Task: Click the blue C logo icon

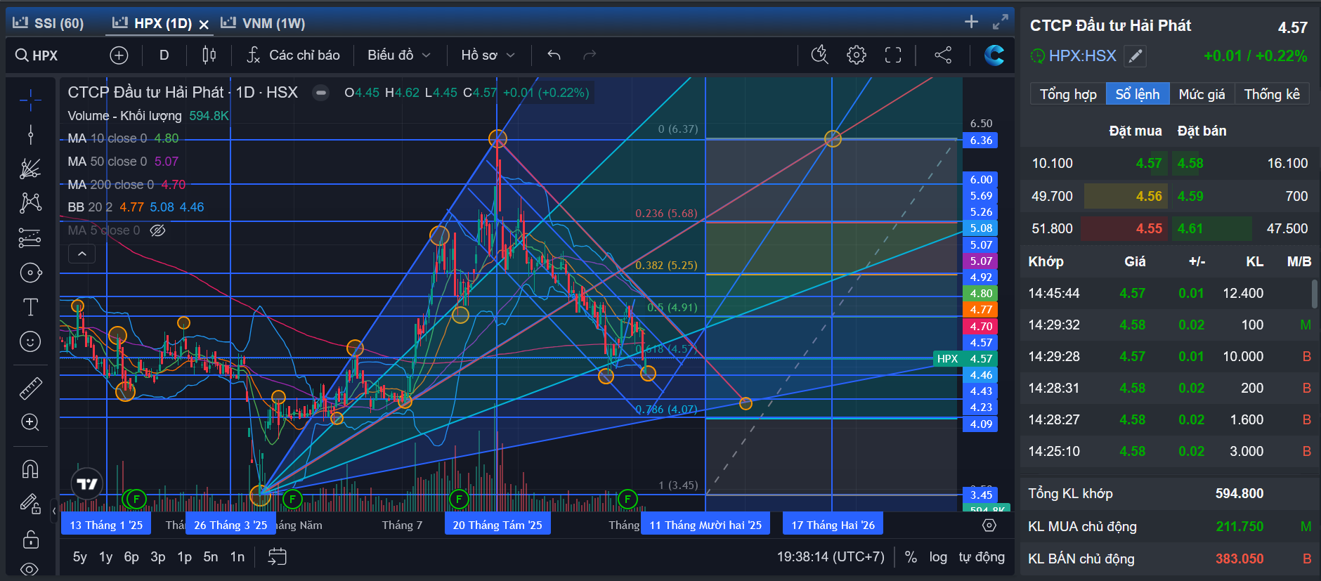Action: 994,55
